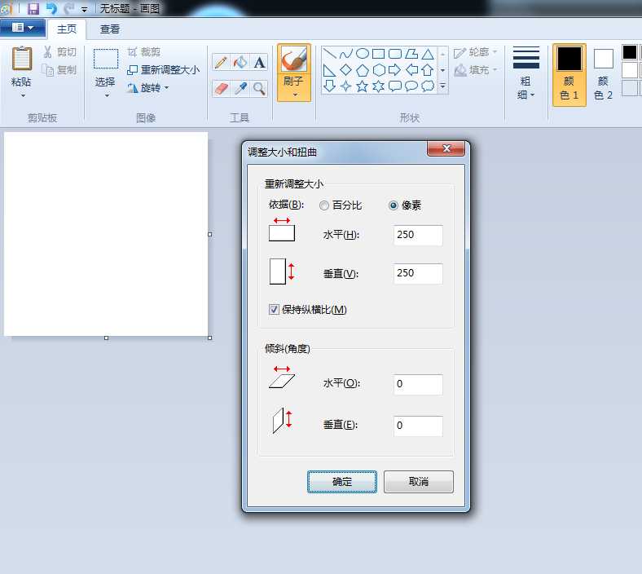
Task: Select Color 1 (颜色 1) swatch
Action: [x=569, y=74]
